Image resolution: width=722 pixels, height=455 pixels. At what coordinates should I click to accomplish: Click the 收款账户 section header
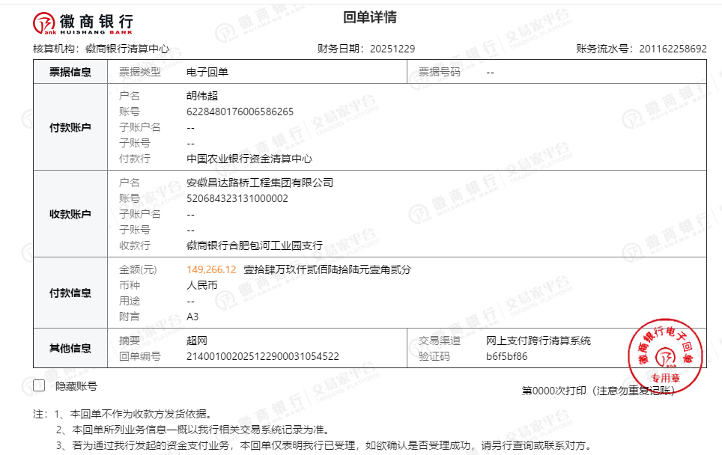click(70, 214)
